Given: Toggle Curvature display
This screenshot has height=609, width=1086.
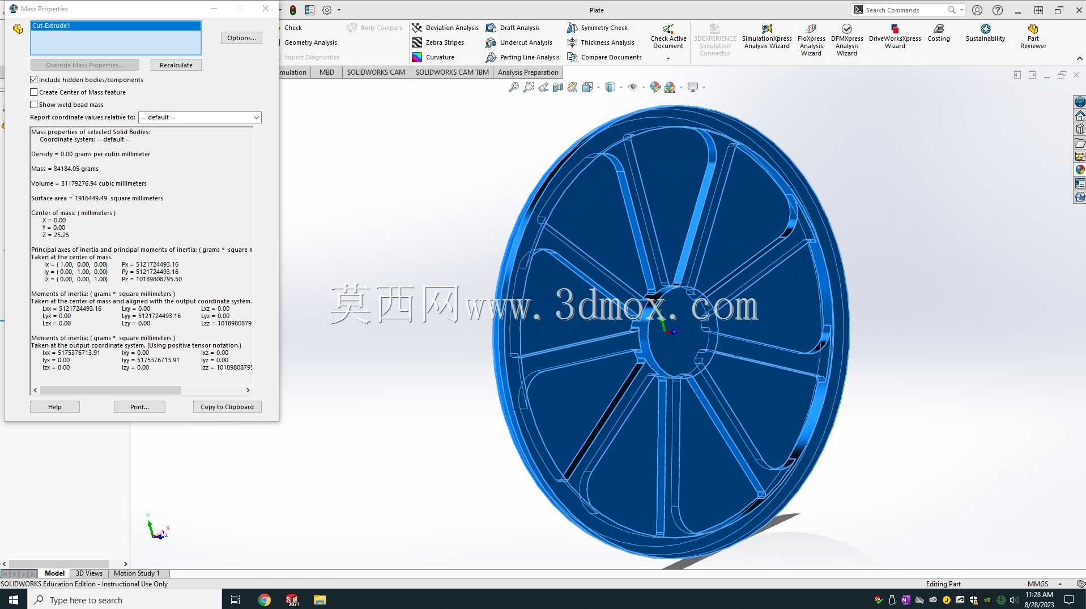Looking at the screenshot, I should [433, 57].
